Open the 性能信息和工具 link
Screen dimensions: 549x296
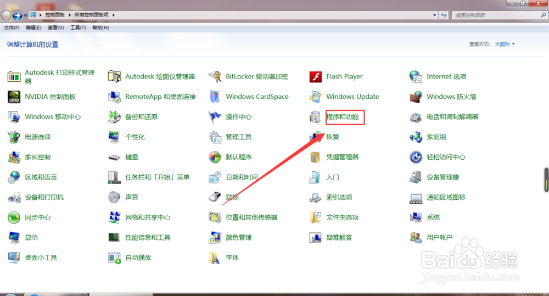(x=148, y=238)
